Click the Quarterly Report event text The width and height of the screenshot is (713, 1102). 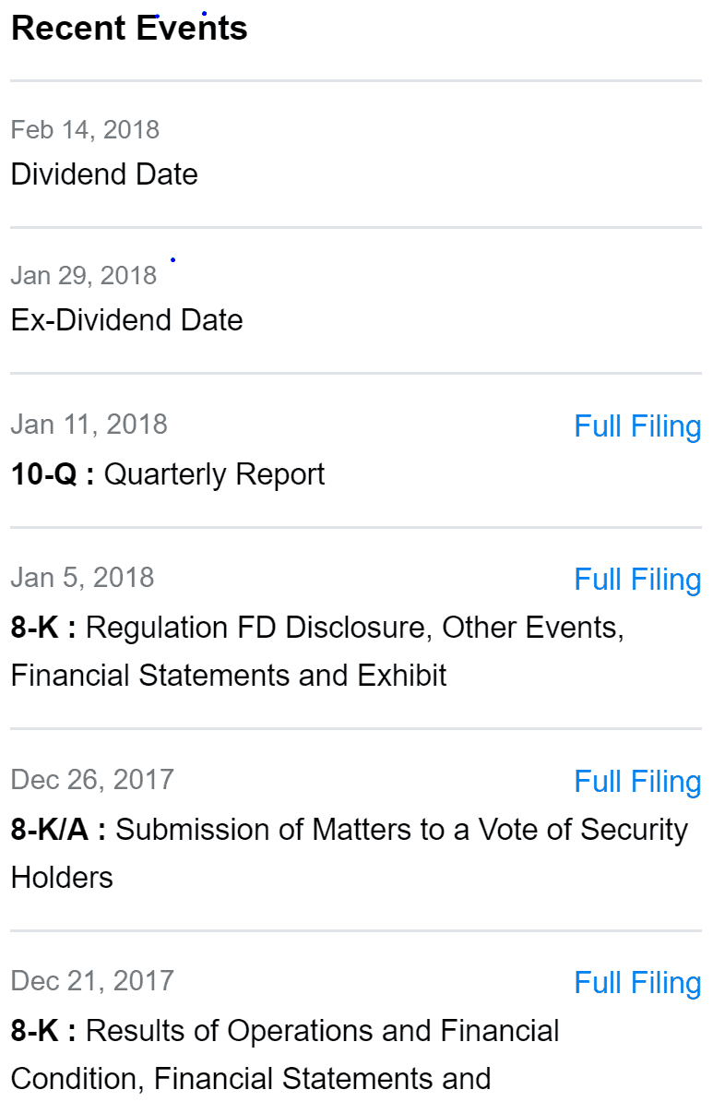tap(214, 474)
